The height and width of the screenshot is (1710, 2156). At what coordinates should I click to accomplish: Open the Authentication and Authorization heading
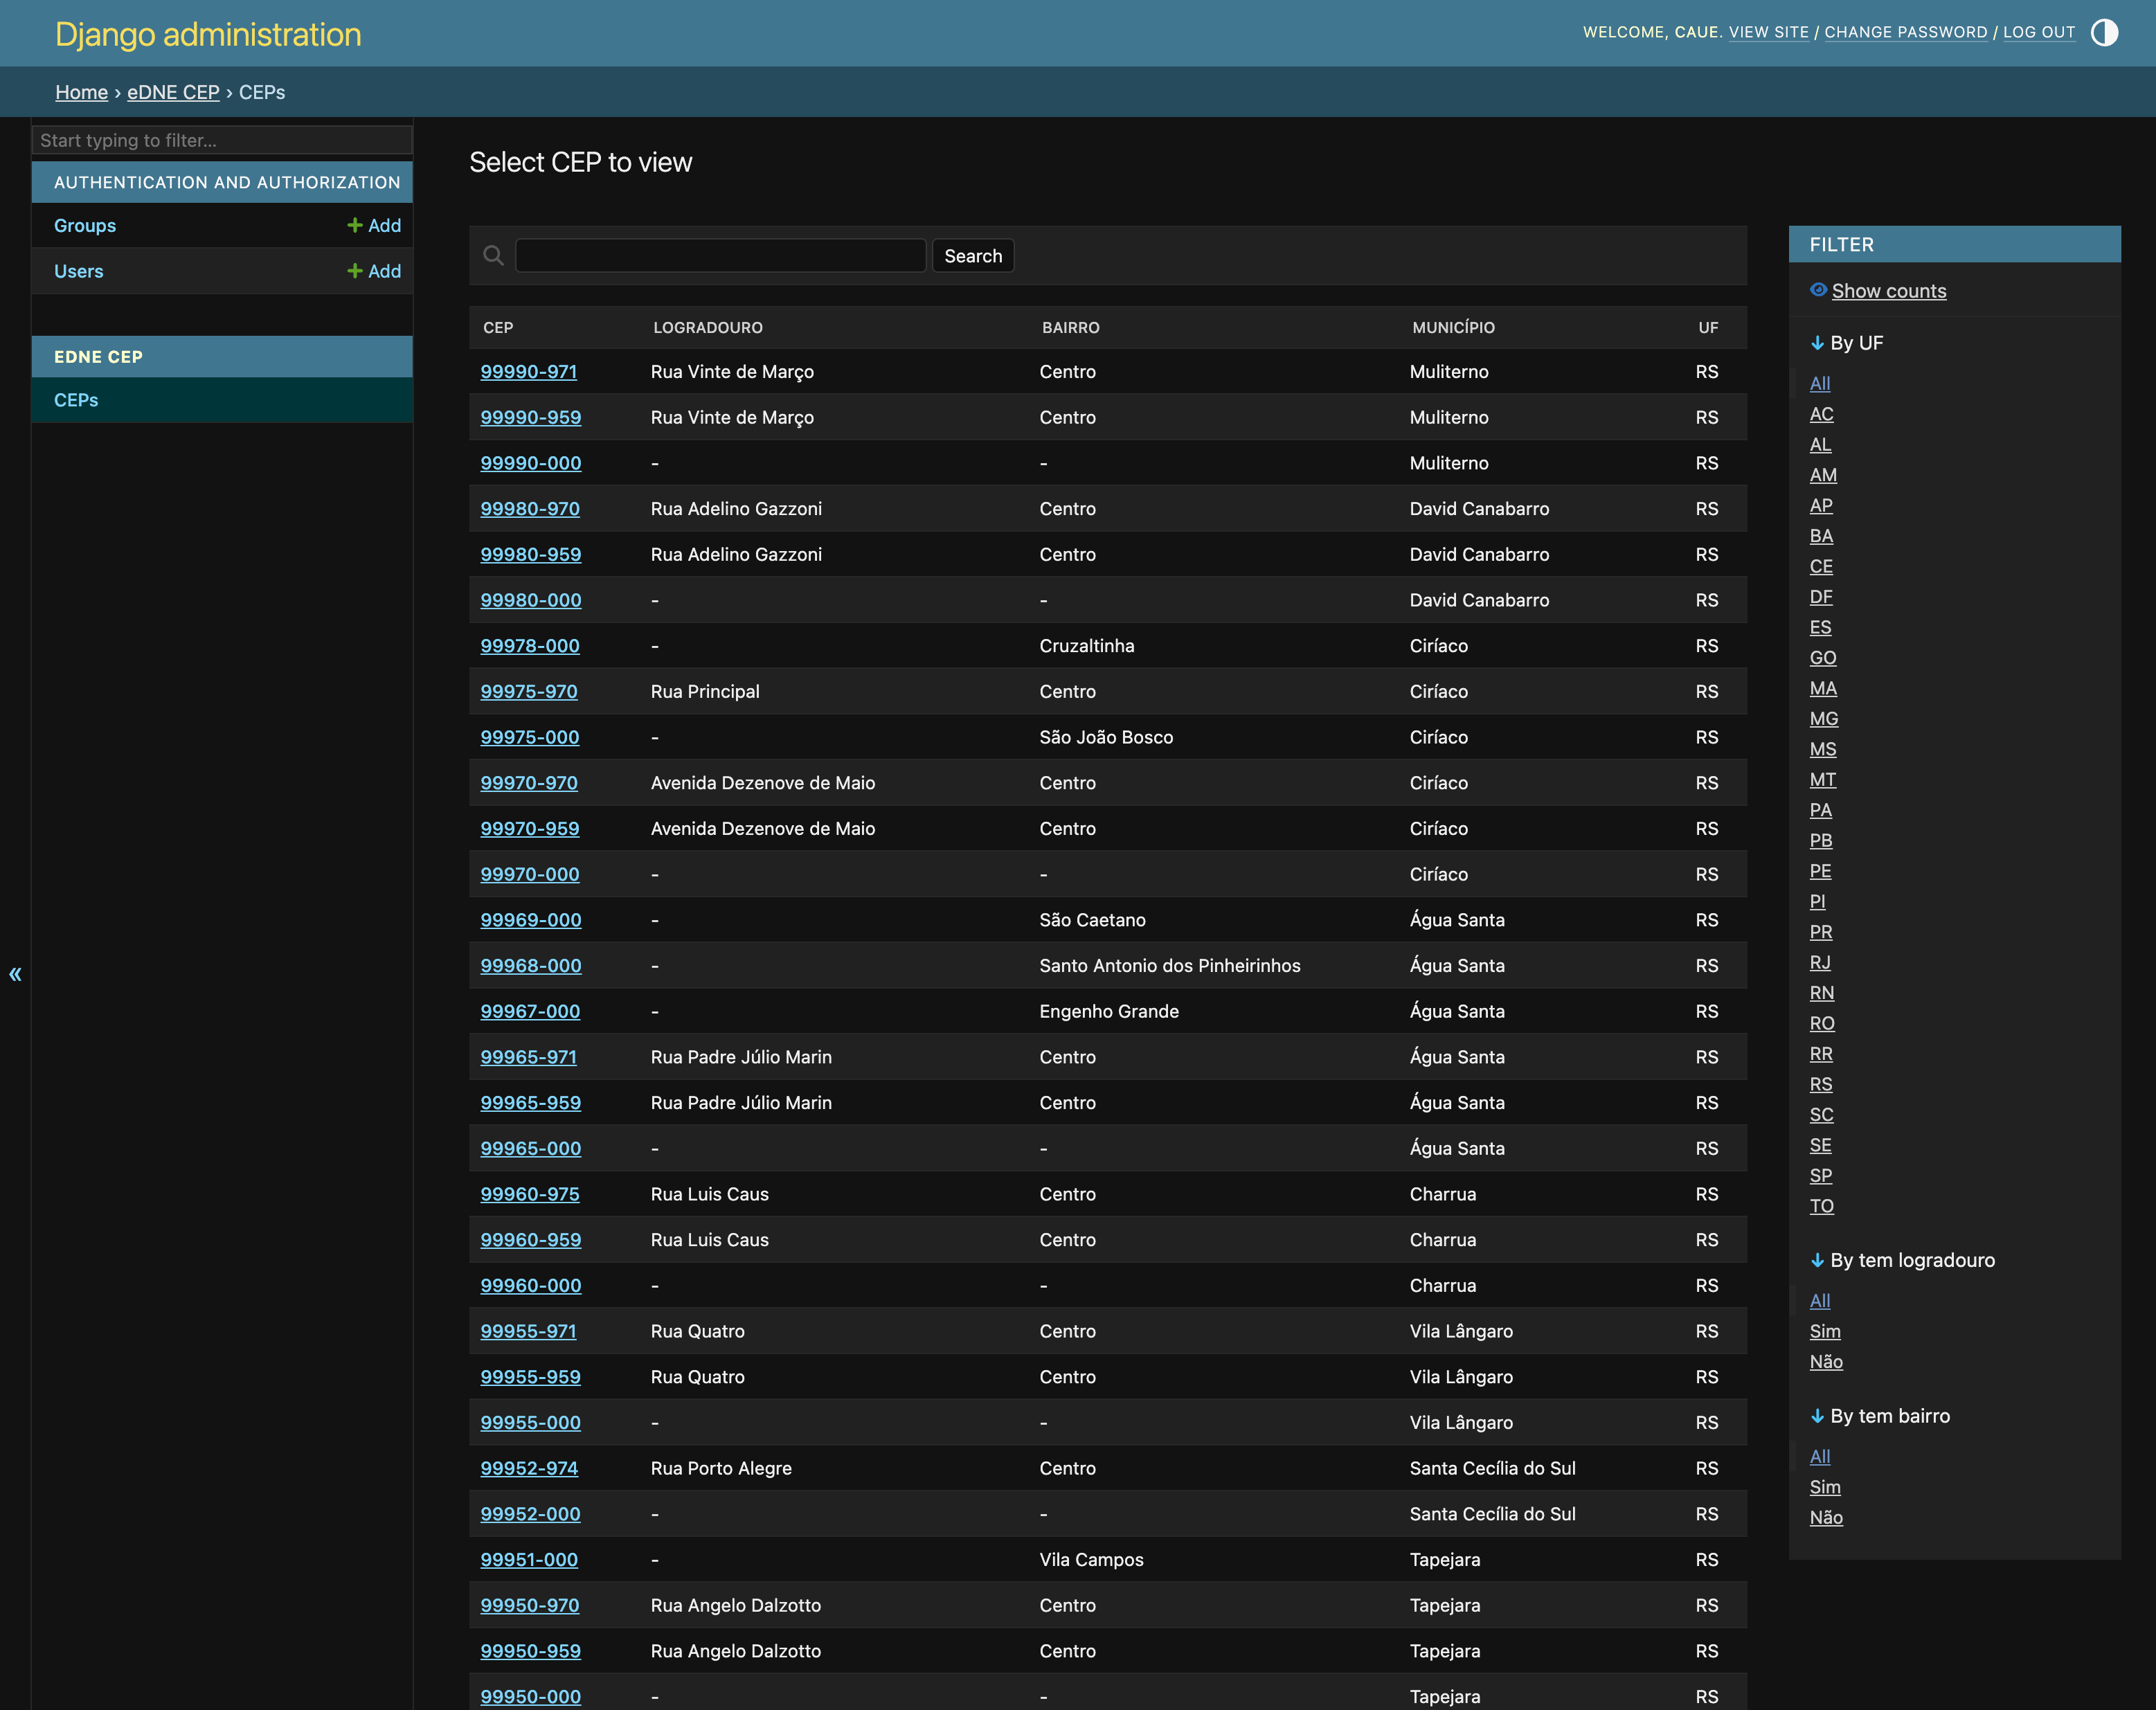(x=227, y=182)
